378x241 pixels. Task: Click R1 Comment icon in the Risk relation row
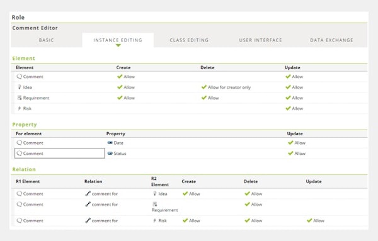point(20,220)
